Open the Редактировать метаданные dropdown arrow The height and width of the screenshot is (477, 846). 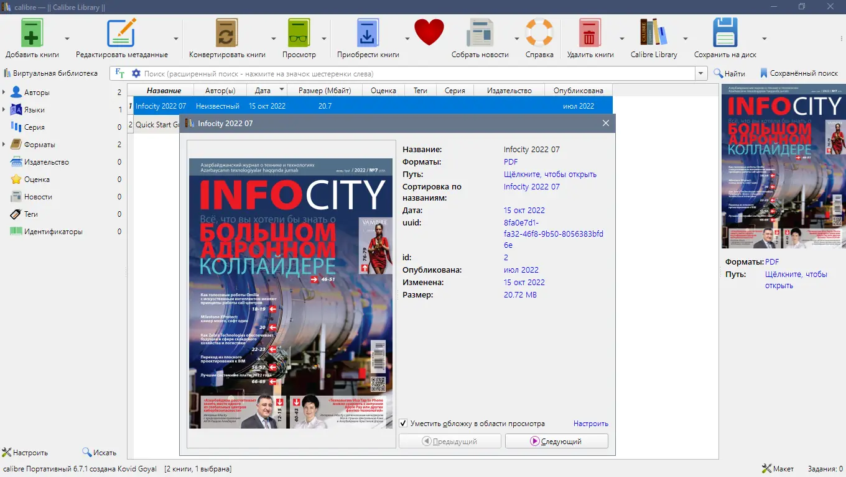tap(177, 39)
